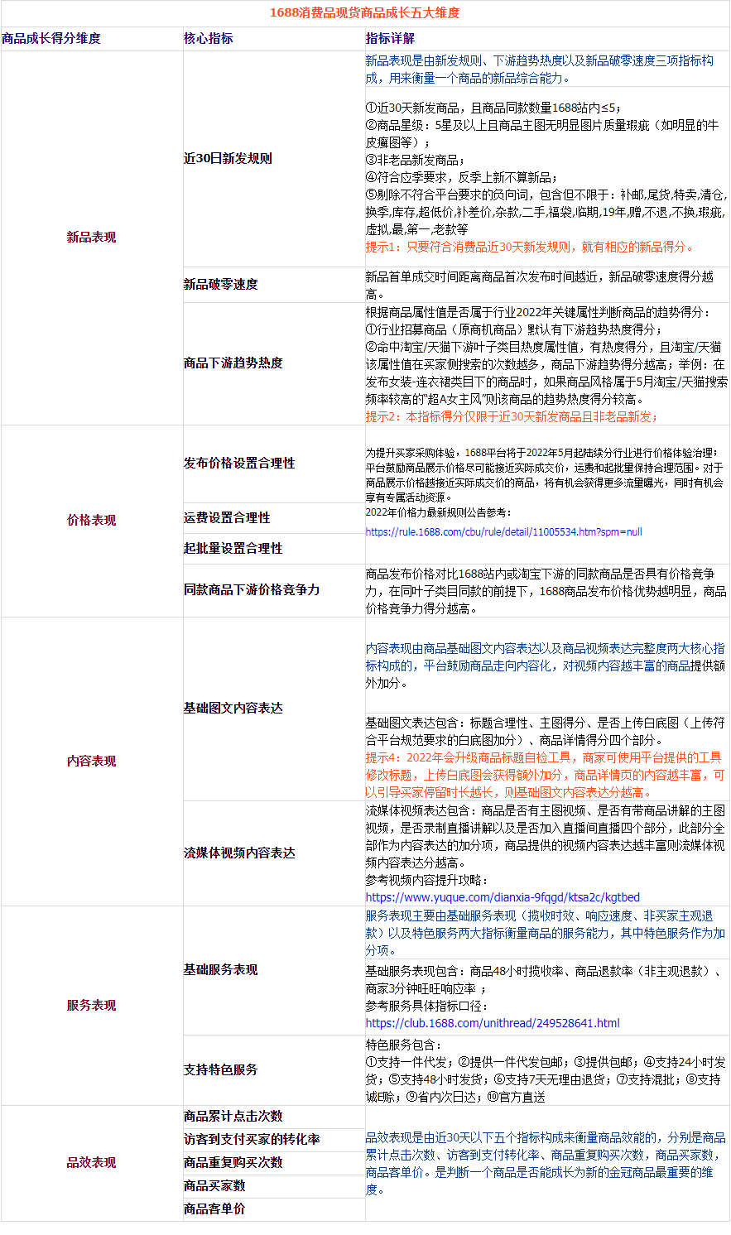This screenshot has height=1235, width=731.
Task: Click the 品效表现 dimension cell
Action: click(x=91, y=1161)
